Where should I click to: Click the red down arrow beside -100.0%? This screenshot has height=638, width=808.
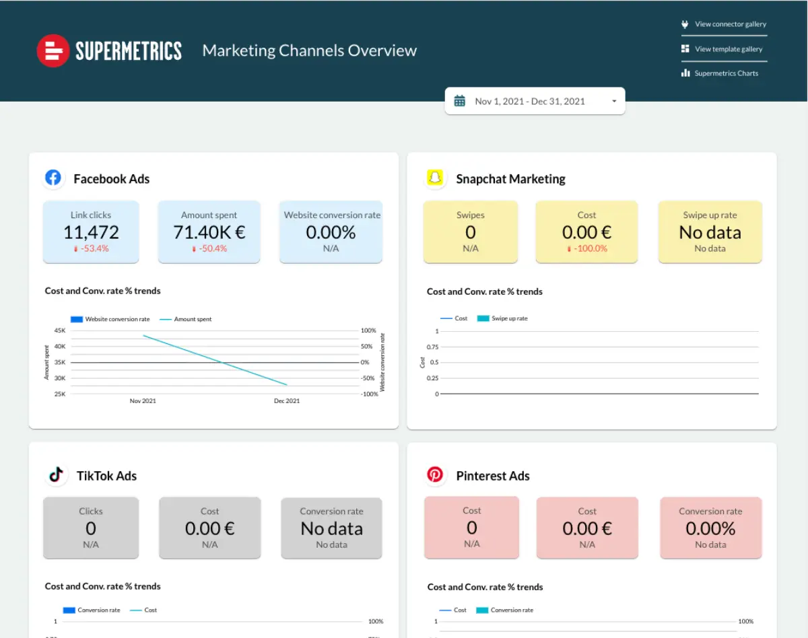point(570,249)
